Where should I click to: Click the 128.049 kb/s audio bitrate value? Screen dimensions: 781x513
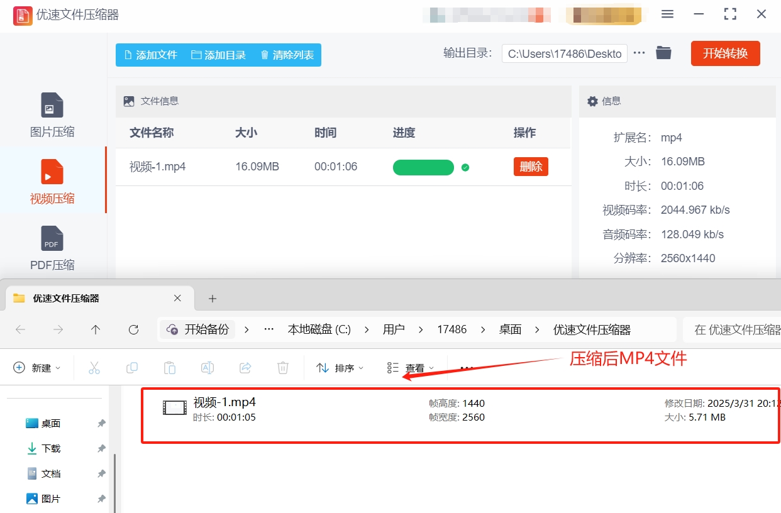click(692, 234)
